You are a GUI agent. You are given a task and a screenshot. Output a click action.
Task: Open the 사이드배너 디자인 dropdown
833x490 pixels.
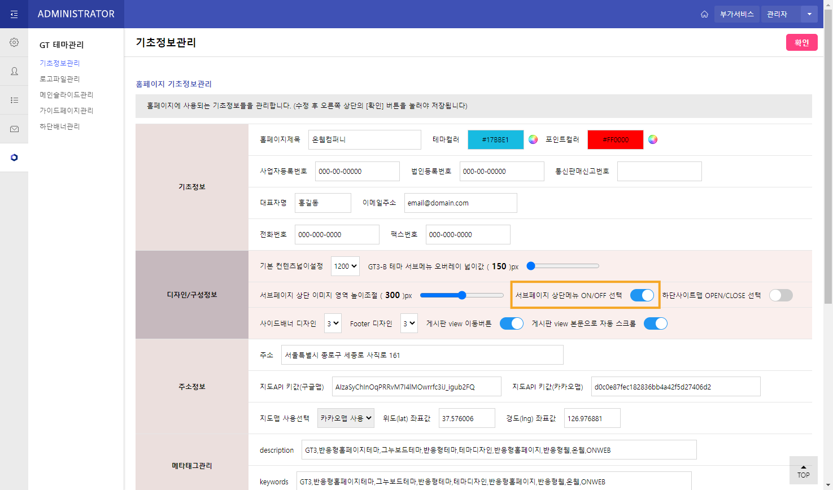click(333, 323)
